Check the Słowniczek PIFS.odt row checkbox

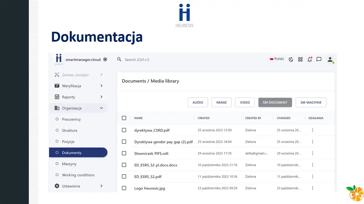point(124,153)
